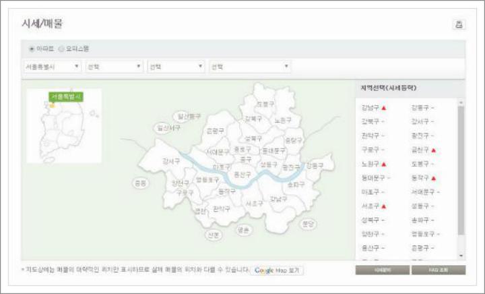485x294 pixels.
Task: Click the print icon at top right
Action: click(x=459, y=24)
